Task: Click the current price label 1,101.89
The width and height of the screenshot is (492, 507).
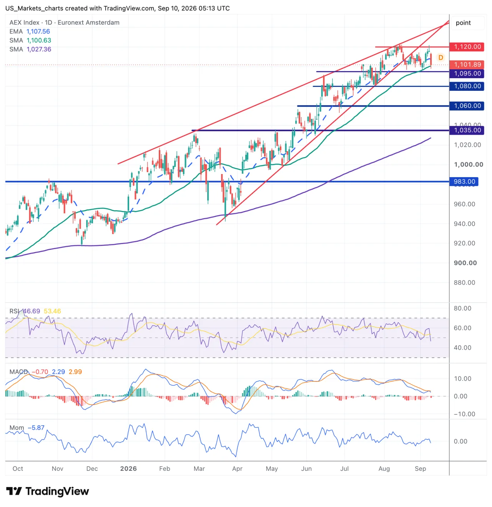Action: pos(467,65)
